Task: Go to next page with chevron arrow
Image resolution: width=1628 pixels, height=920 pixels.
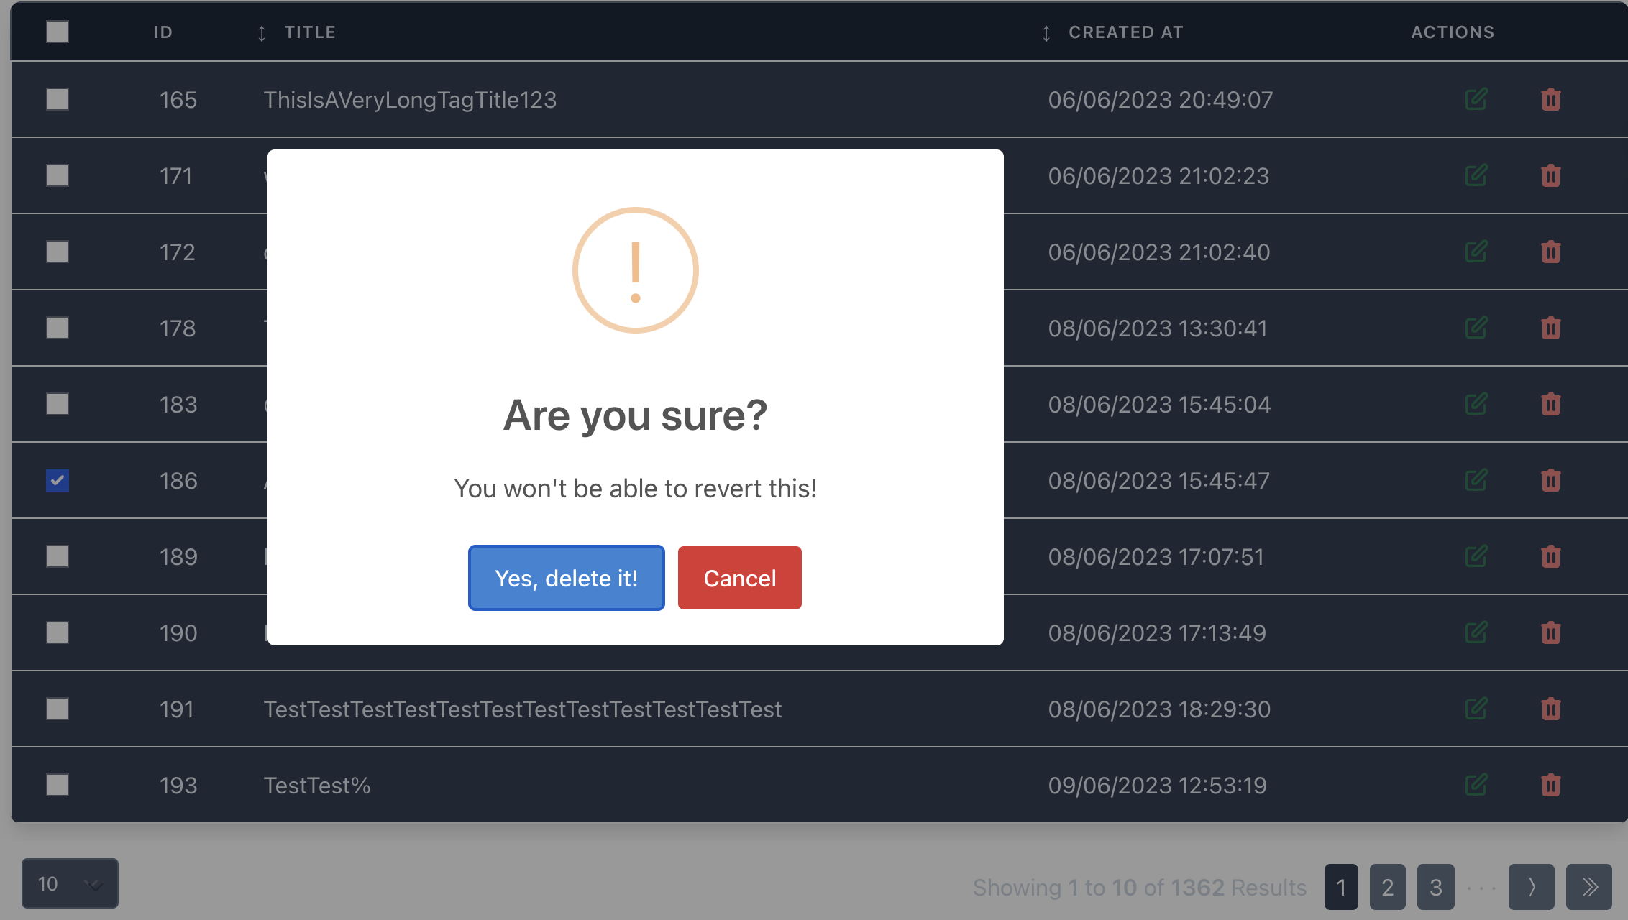Action: point(1531,887)
